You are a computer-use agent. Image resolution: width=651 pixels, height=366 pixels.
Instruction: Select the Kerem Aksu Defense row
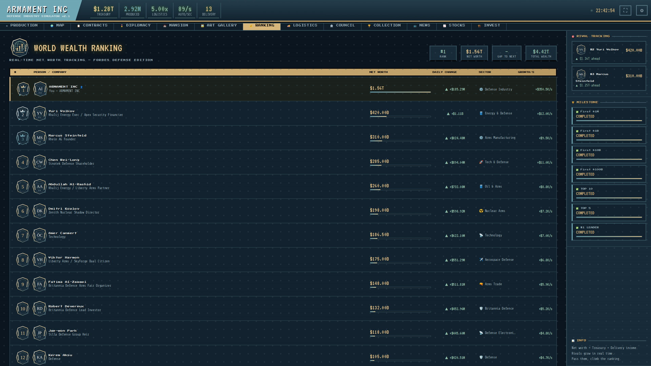coord(283,356)
